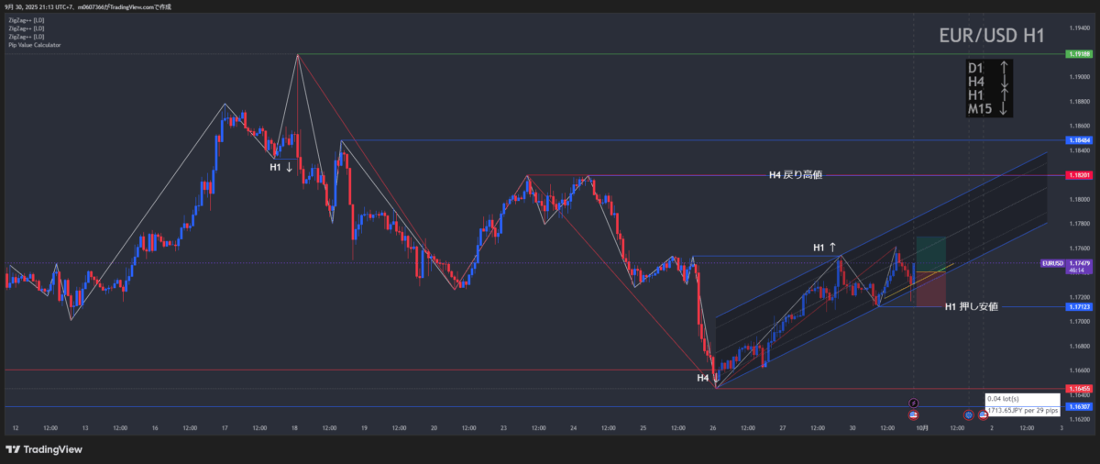Click the EUR/USD H1 chart title
This screenshot has height=464, width=1100.
[992, 36]
